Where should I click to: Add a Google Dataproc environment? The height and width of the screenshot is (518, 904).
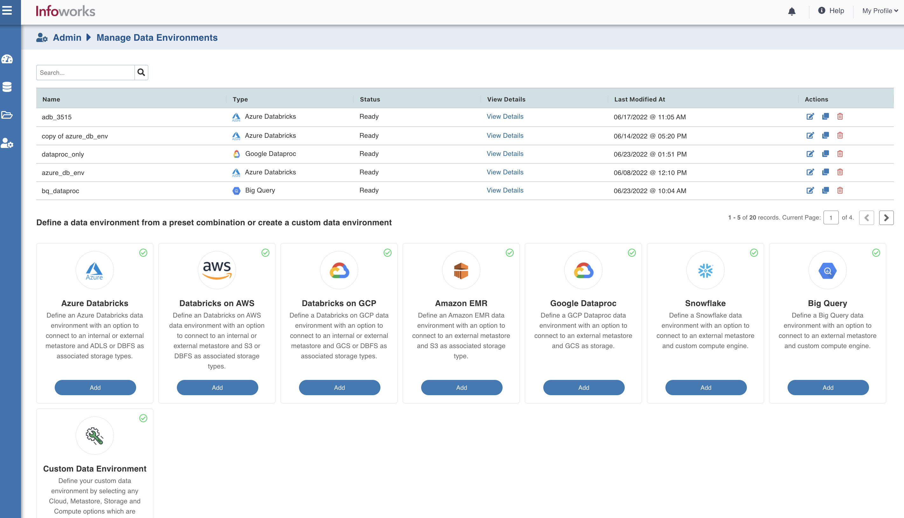click(584, 388)
